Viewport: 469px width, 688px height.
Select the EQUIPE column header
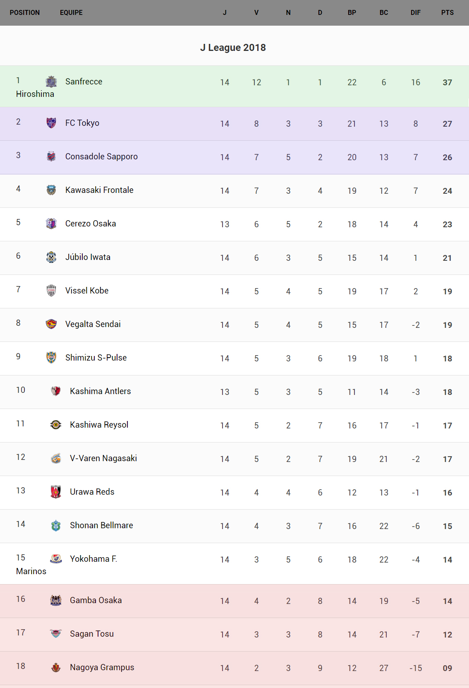[71, 13]
